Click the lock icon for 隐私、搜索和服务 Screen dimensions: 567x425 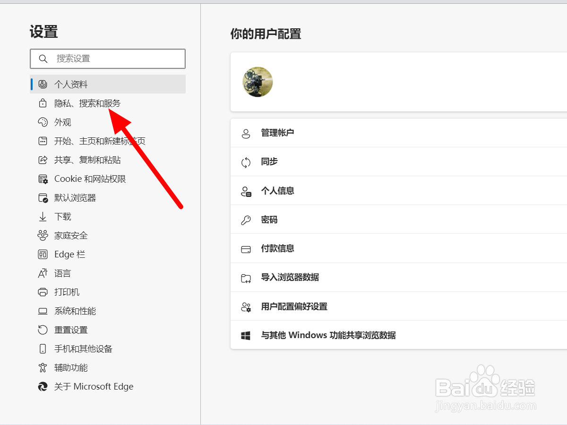click(43, 103)
